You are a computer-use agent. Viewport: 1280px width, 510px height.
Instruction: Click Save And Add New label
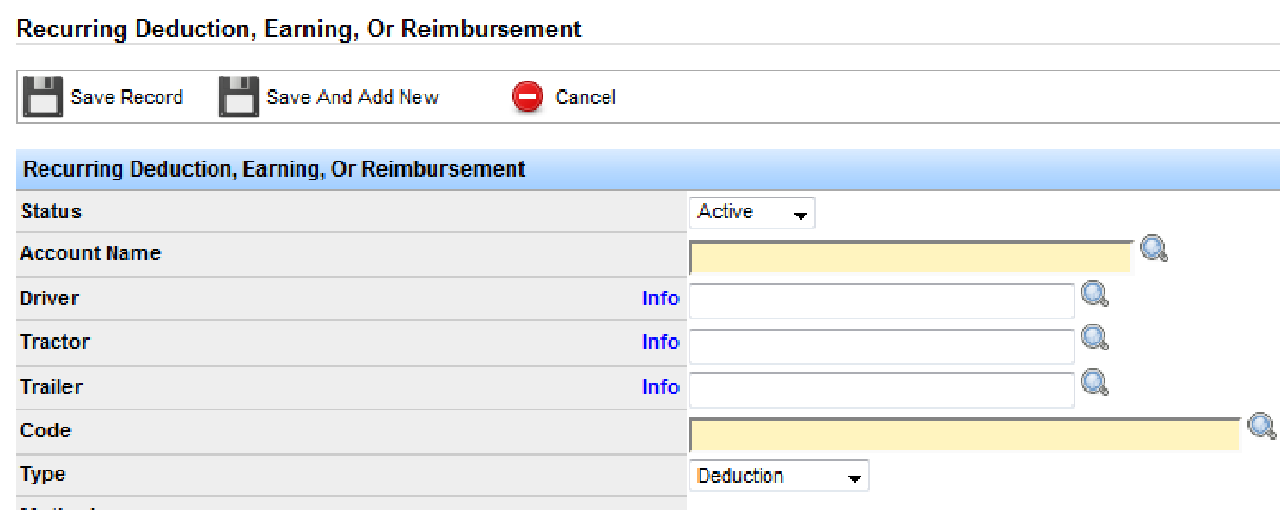tap(353, 98)
